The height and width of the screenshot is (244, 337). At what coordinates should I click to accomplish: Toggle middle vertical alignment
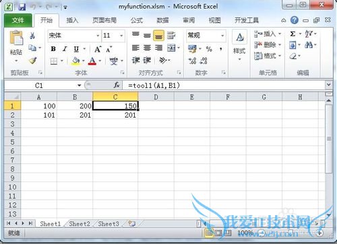pyautogui.click(x=147, y=36)
